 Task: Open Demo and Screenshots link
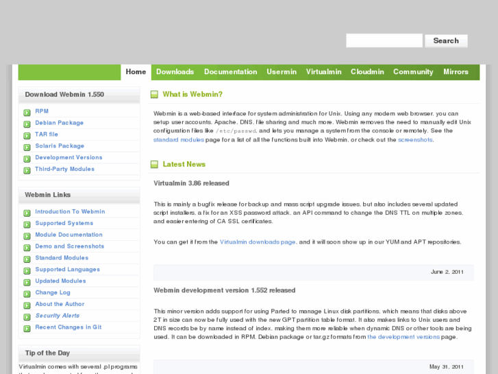pyautogui.click(x=70, y=246)
